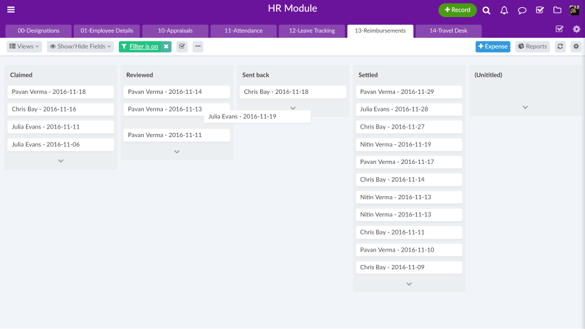The width and height of the screenshot is (585, 329).
Task: Open the notifications bell
Action: point(504,10)
